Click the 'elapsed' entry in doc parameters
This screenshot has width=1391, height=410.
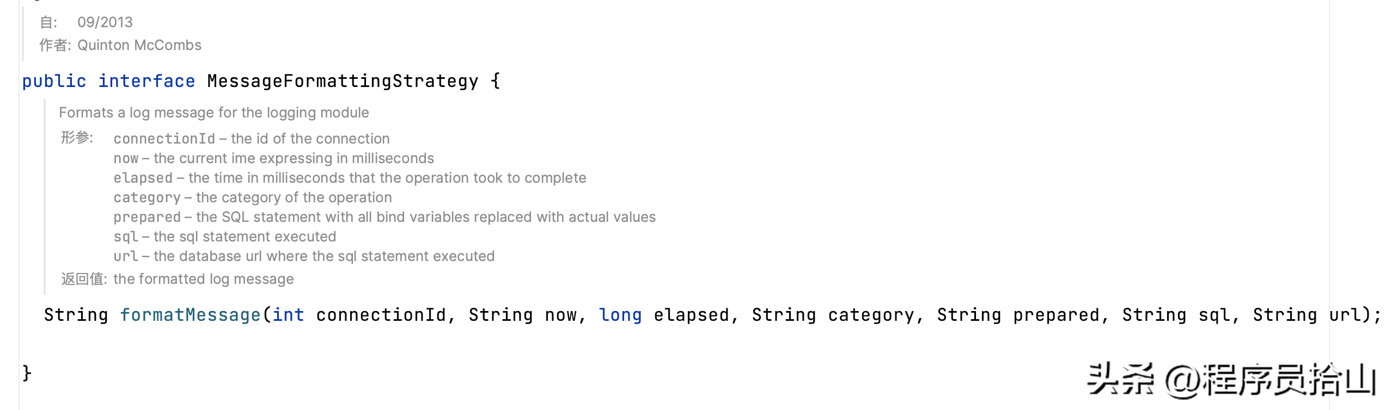(143, 178)
